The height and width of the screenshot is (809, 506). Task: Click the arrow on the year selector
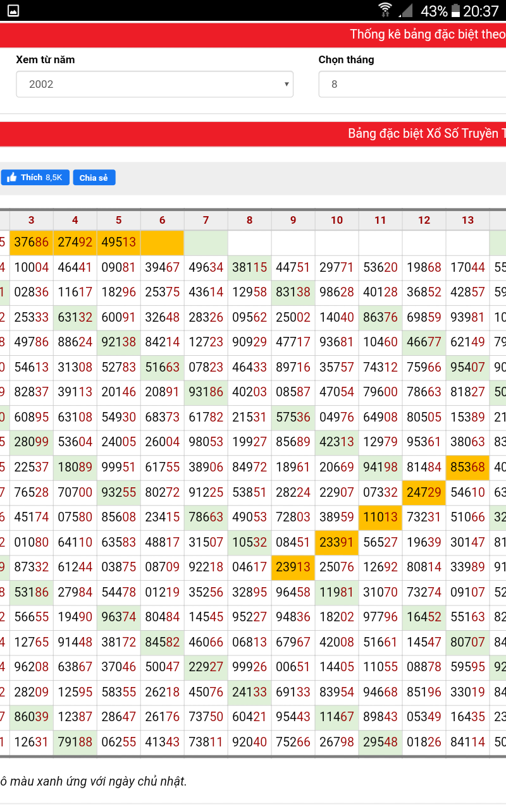pyautogui.click(x=286, y=84)
